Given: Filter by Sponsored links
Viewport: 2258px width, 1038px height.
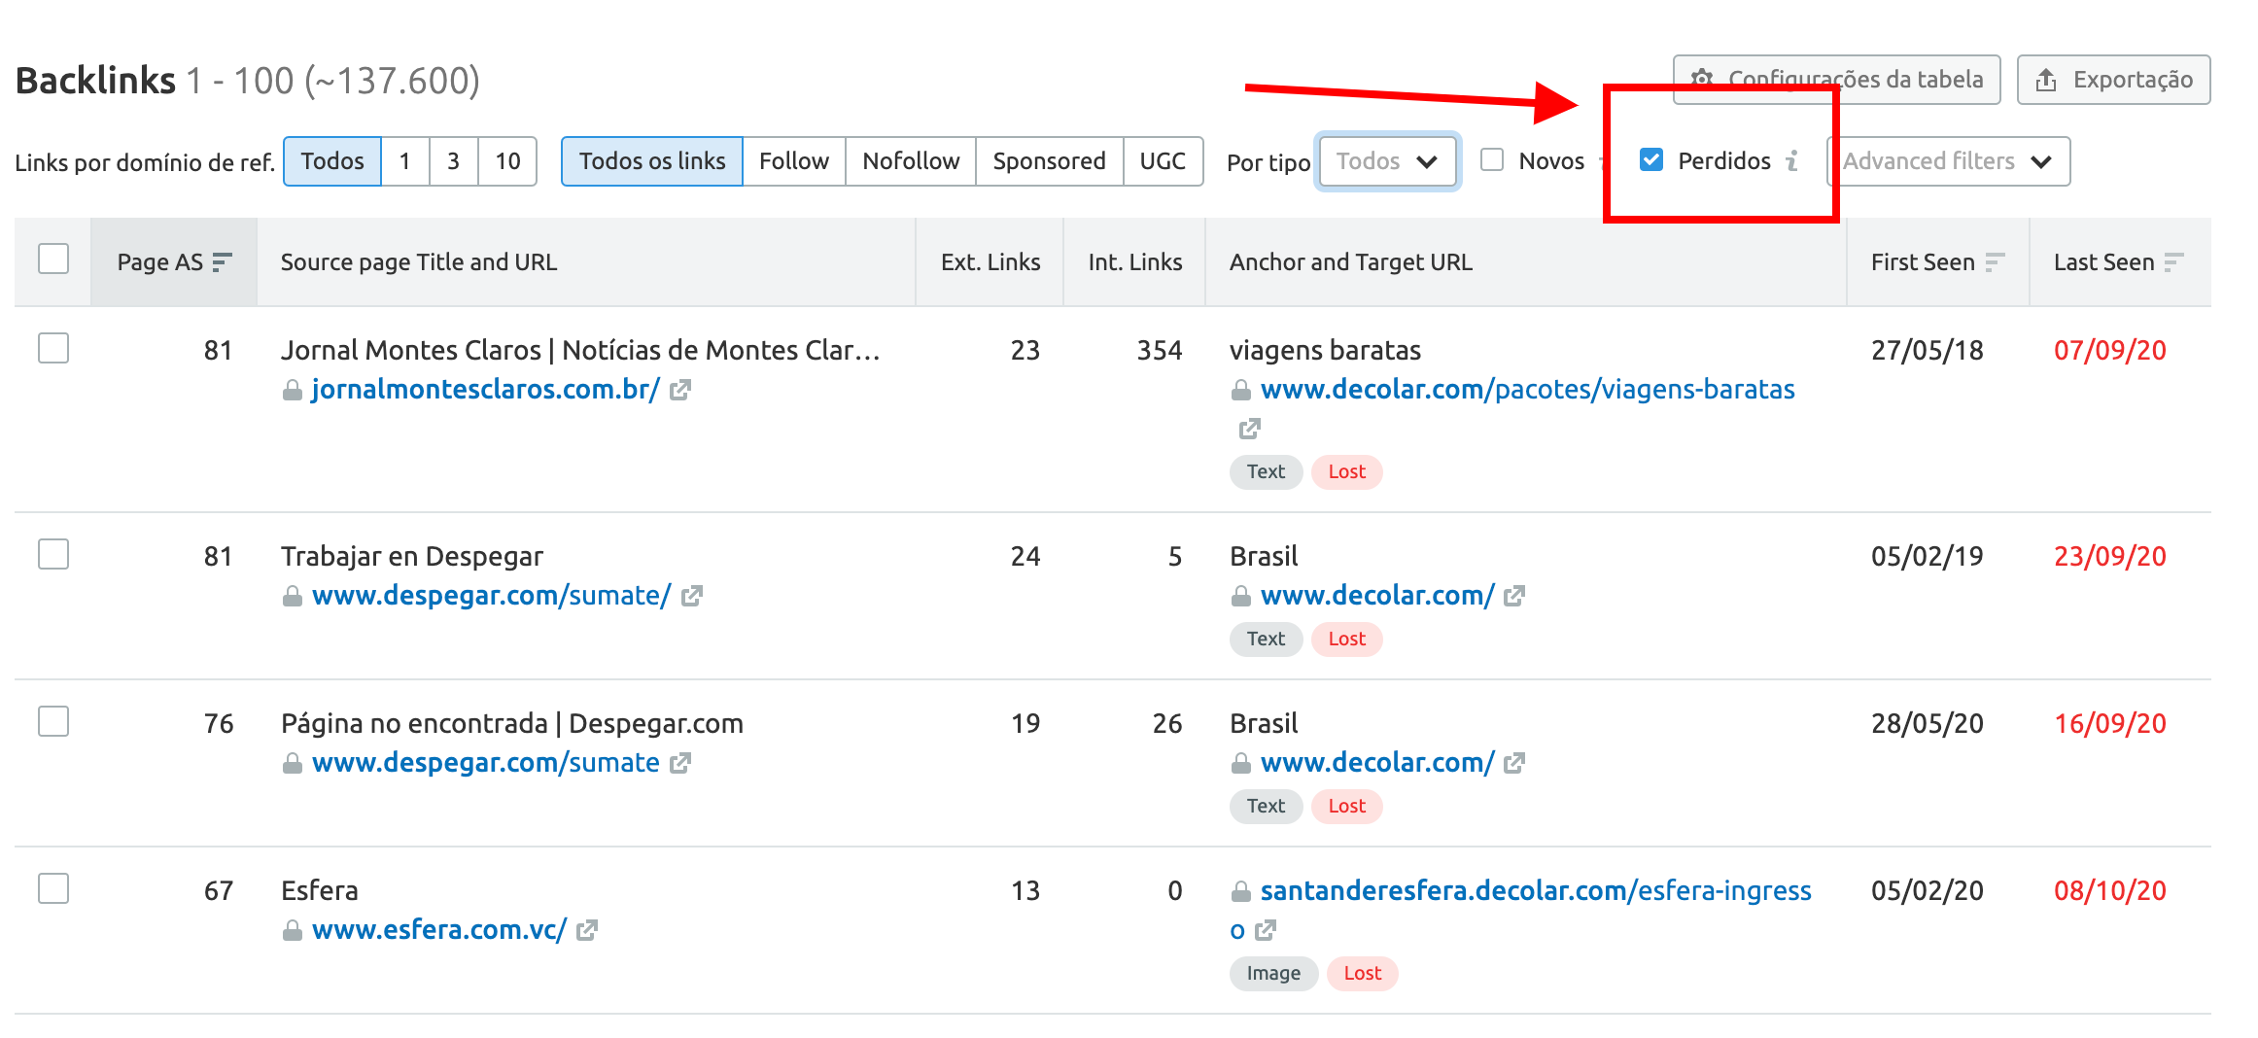Looking at the screenshot, I should [x=1050, y=161].
